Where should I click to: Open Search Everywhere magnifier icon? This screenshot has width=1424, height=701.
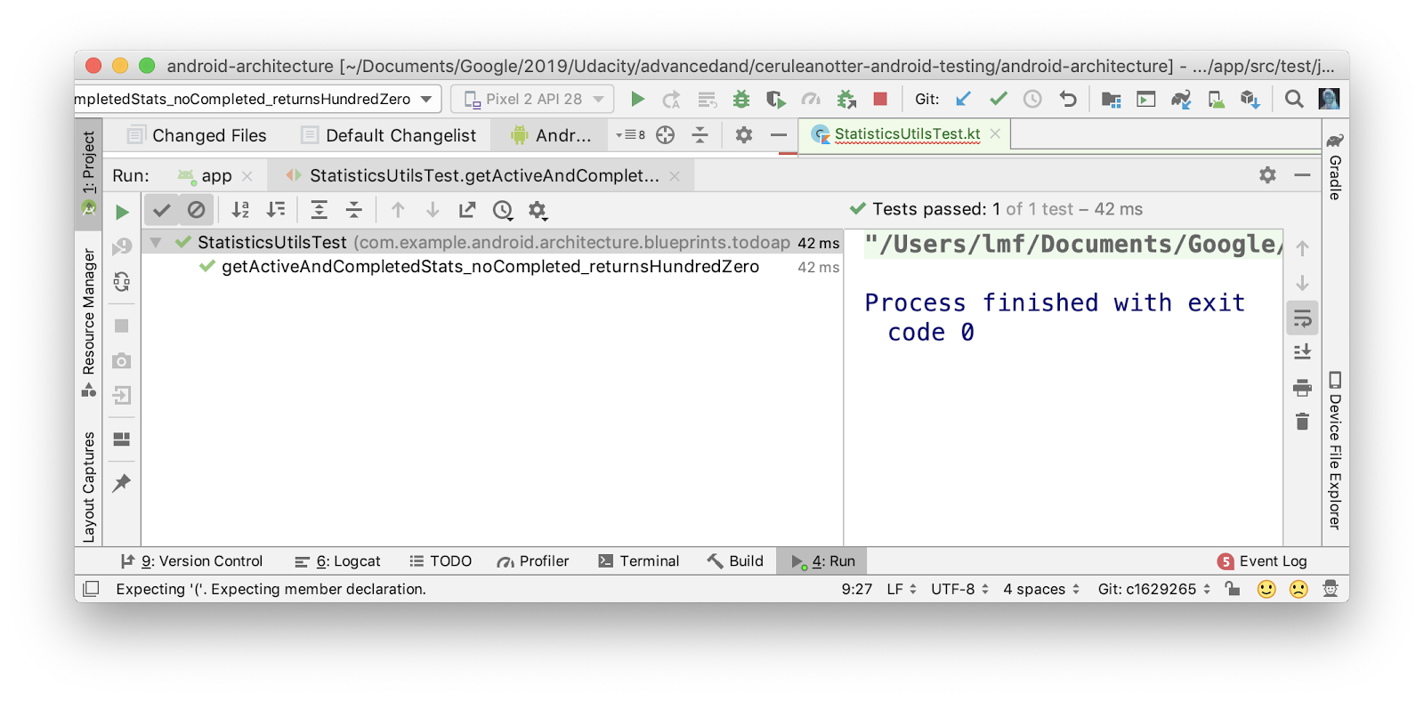click(1294, 99)
